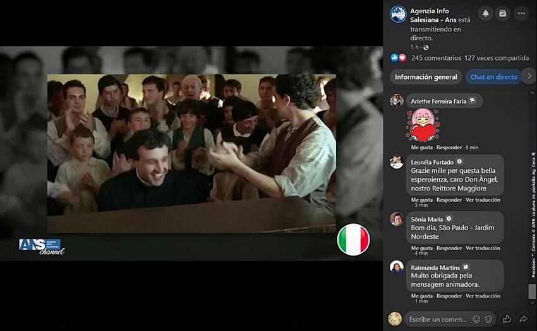Open the Agenzia Info Salesiana - Ans page name

click(433, 15)
